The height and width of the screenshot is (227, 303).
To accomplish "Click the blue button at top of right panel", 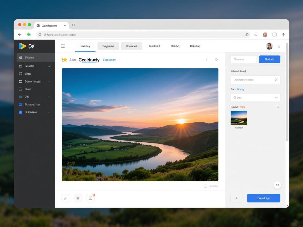I will (269, 59).
